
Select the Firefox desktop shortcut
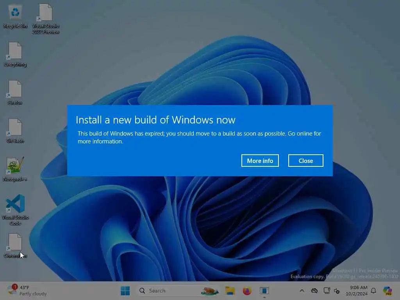click(15, 93)
